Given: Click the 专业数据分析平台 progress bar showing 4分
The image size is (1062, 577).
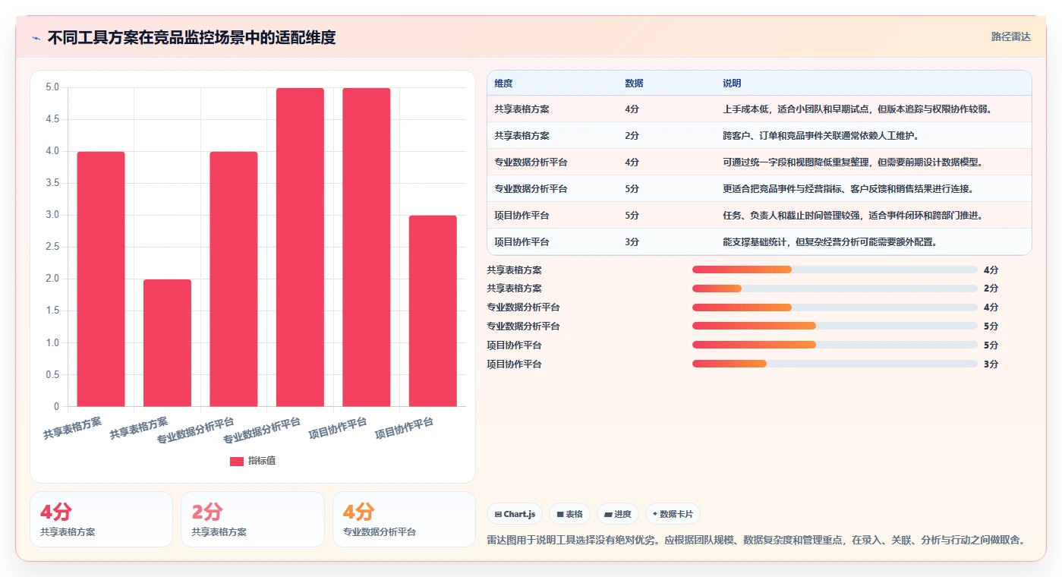Looking at the screenshot, I should [x=835, y=307].
